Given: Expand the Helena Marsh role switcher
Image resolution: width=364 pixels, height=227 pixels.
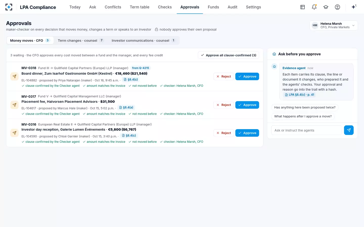Looking at the screenshot, I should (334, 25).
